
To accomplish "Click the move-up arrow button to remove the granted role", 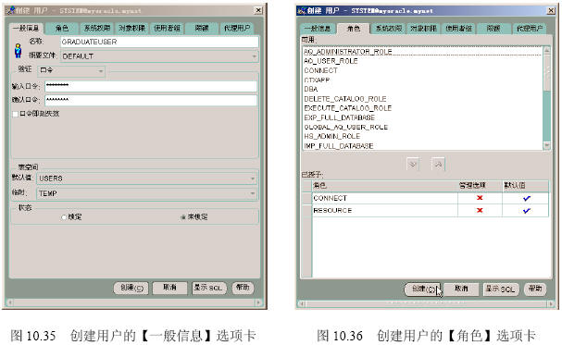I will [438, 165].
